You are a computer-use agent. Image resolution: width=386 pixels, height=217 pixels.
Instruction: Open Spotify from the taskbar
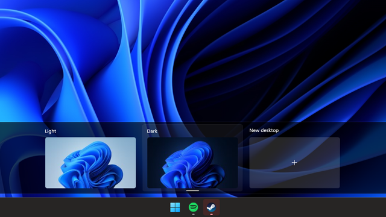pyautogui.click(x=193, y=207)
